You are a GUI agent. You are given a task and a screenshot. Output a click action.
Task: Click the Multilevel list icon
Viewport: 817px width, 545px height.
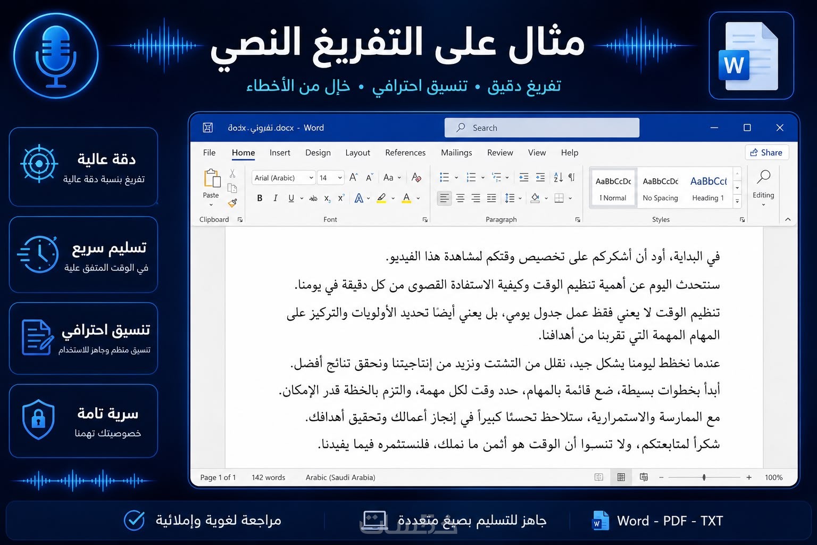tap(497, 177)
